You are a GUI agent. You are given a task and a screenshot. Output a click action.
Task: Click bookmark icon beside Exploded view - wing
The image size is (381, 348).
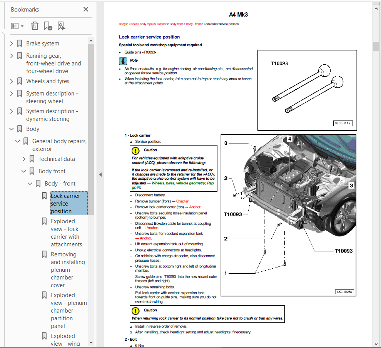(x=44, y=336)
